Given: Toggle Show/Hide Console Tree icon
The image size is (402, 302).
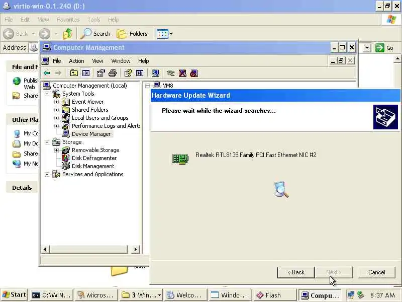Looking at the screenshot, I should coord(86,73).
